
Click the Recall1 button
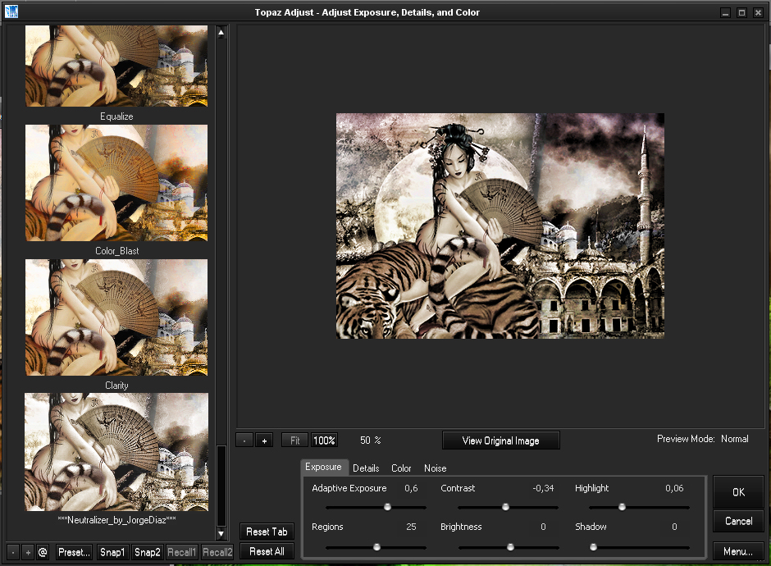[182, 552]
